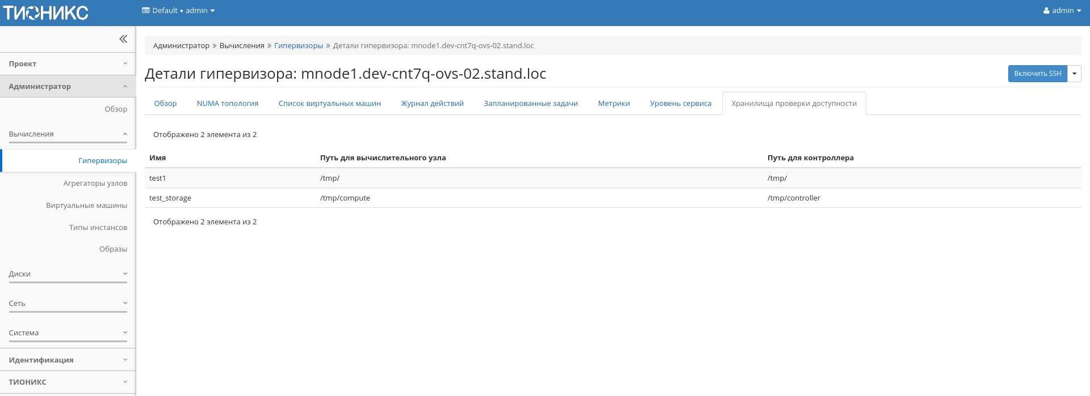
Task: Open dropdown arrow next to Включить SSH
Action: coord(1074,74)
